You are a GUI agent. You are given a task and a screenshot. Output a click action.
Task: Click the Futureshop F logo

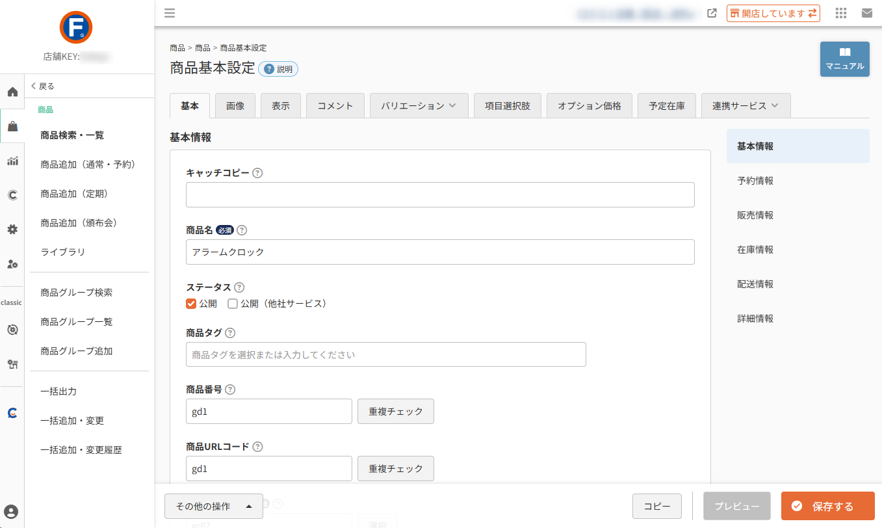click(x=76, y=27)
